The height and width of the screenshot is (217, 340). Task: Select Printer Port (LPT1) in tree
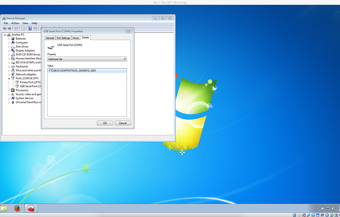point(30,82)
